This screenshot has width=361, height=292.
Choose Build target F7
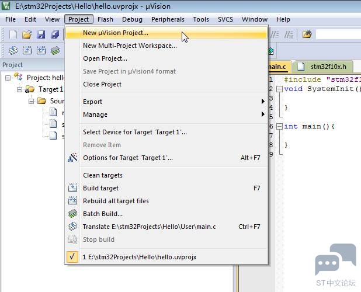(166, 188)
